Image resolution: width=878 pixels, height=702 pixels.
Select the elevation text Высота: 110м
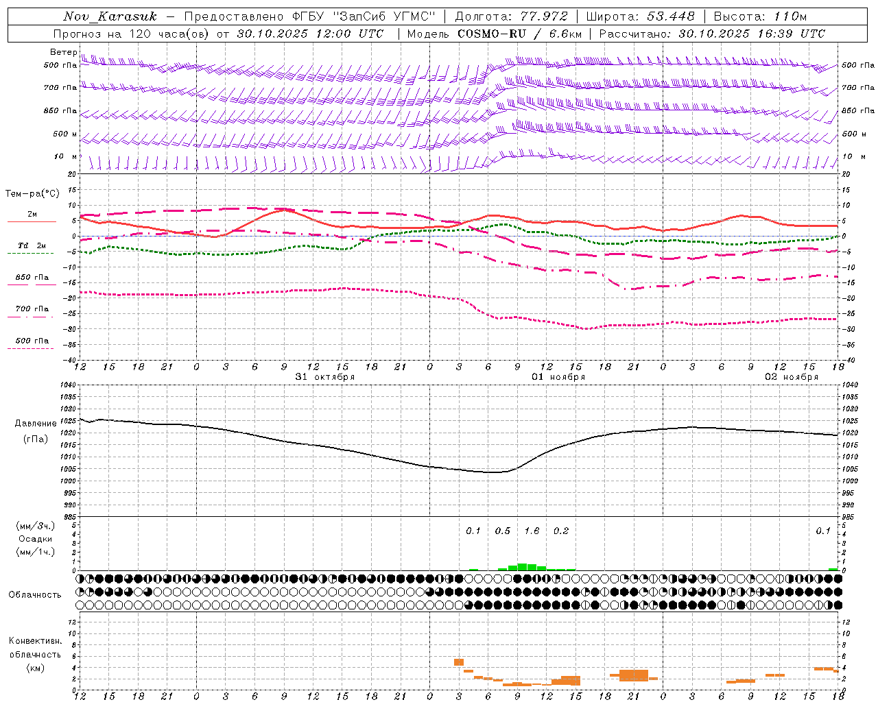(x=760, y=16)
